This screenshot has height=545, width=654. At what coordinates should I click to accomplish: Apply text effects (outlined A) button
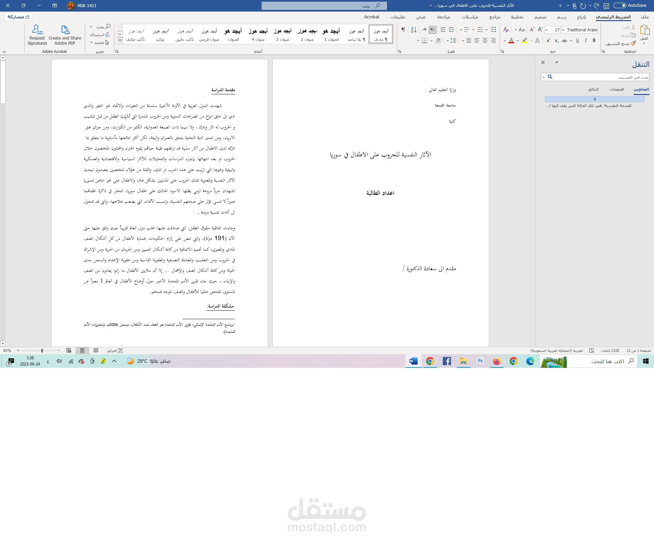pyautogui.click(x=538, y=41)
